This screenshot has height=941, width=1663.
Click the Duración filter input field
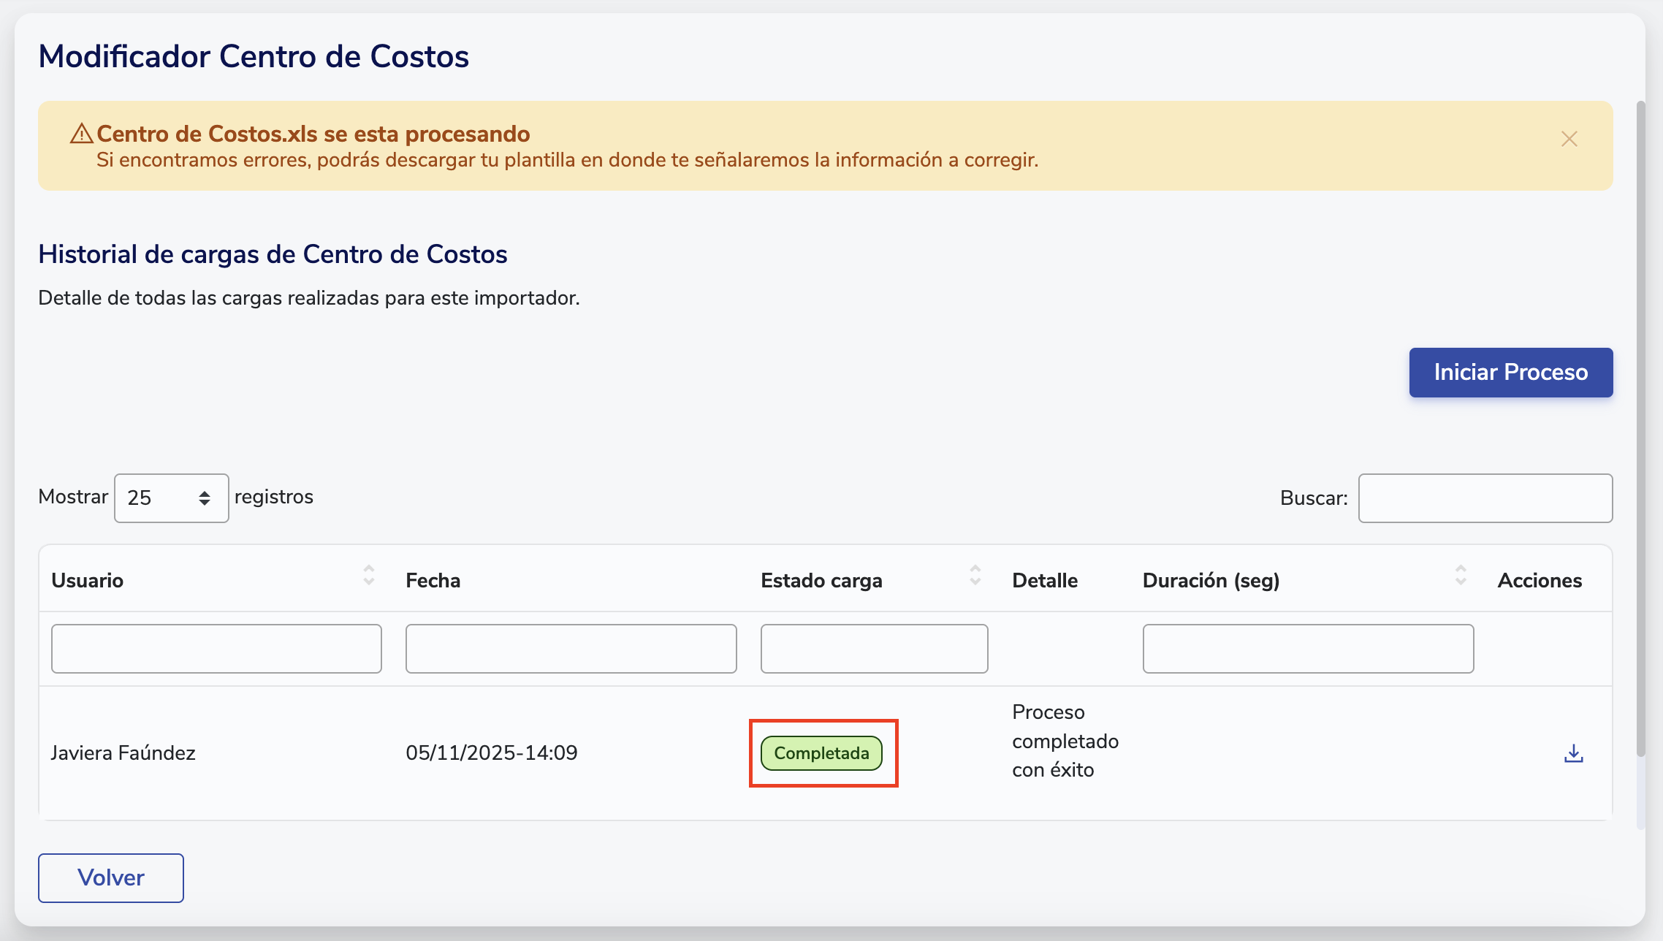pos(1308,649)
